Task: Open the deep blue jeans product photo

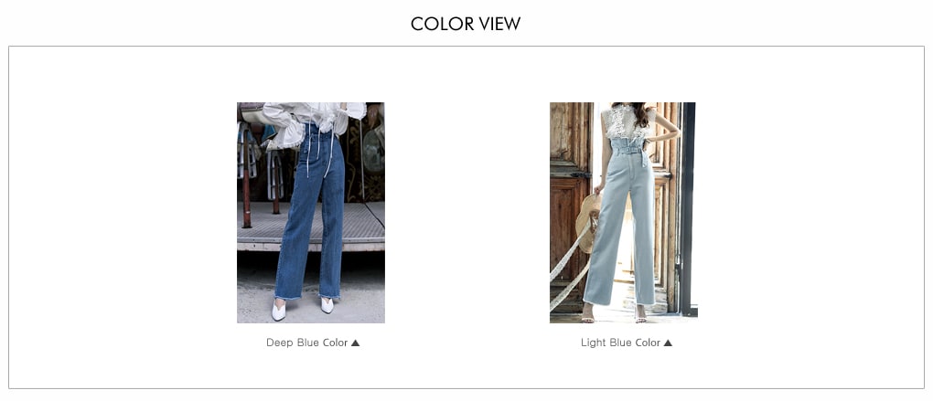Action: tap(311, 213)
